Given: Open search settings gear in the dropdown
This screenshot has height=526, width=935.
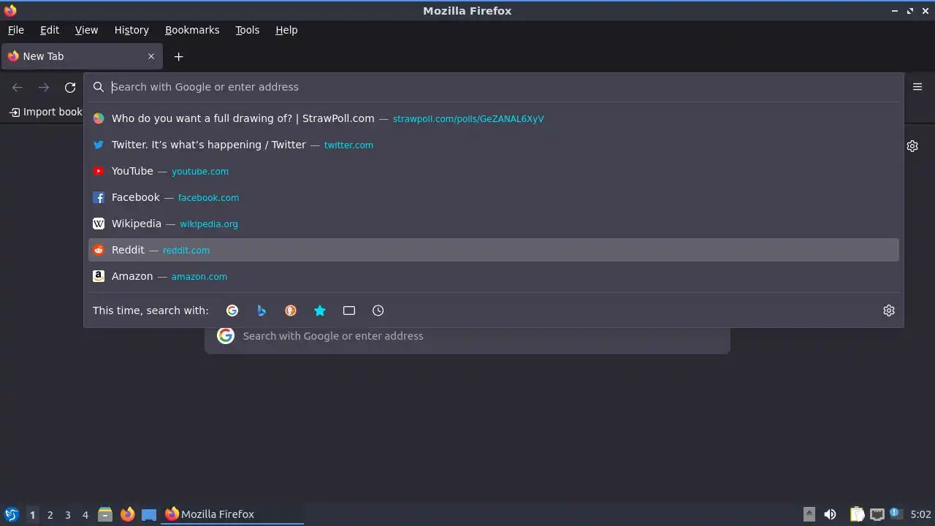Looking at the screenshot, I should (x=889, y=310).
